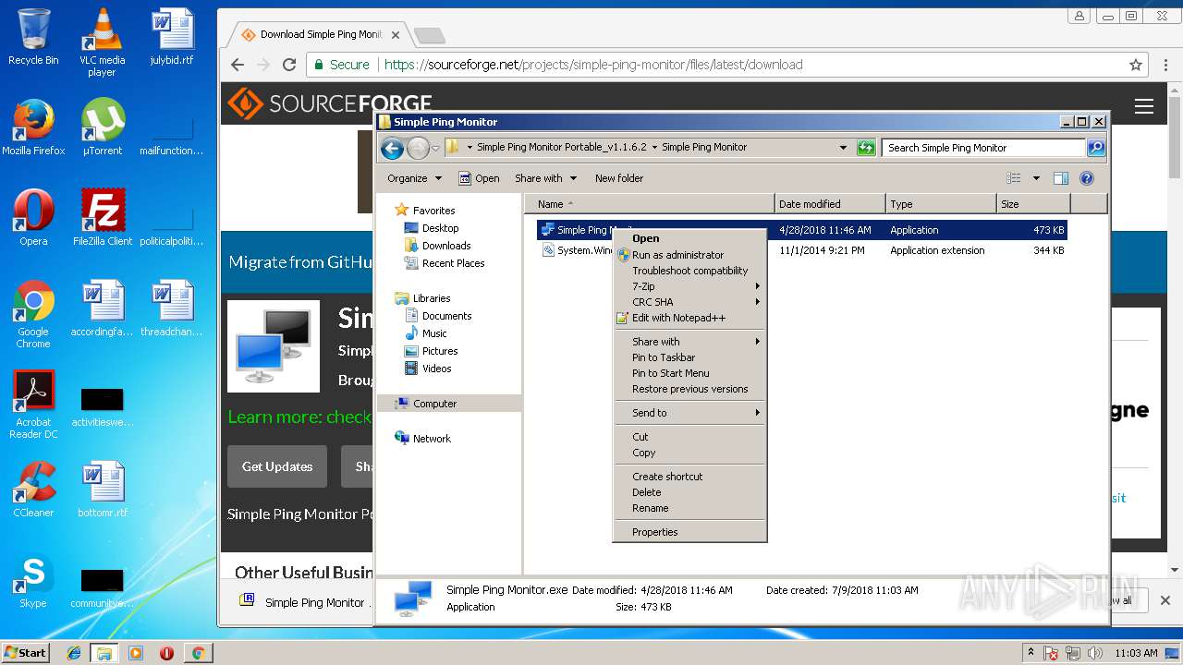
Task: Select Desktop in the Favorites pane
Action: (x=432, y=228)
